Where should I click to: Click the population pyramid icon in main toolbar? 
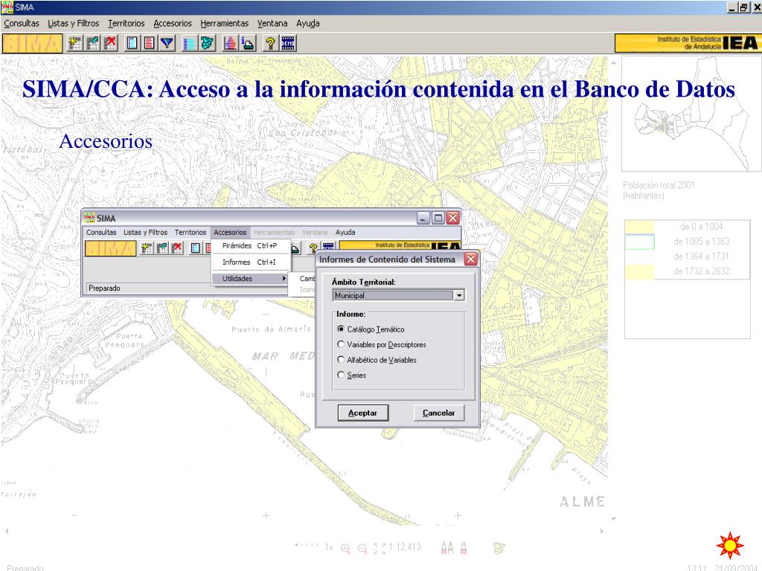[230, 43]
